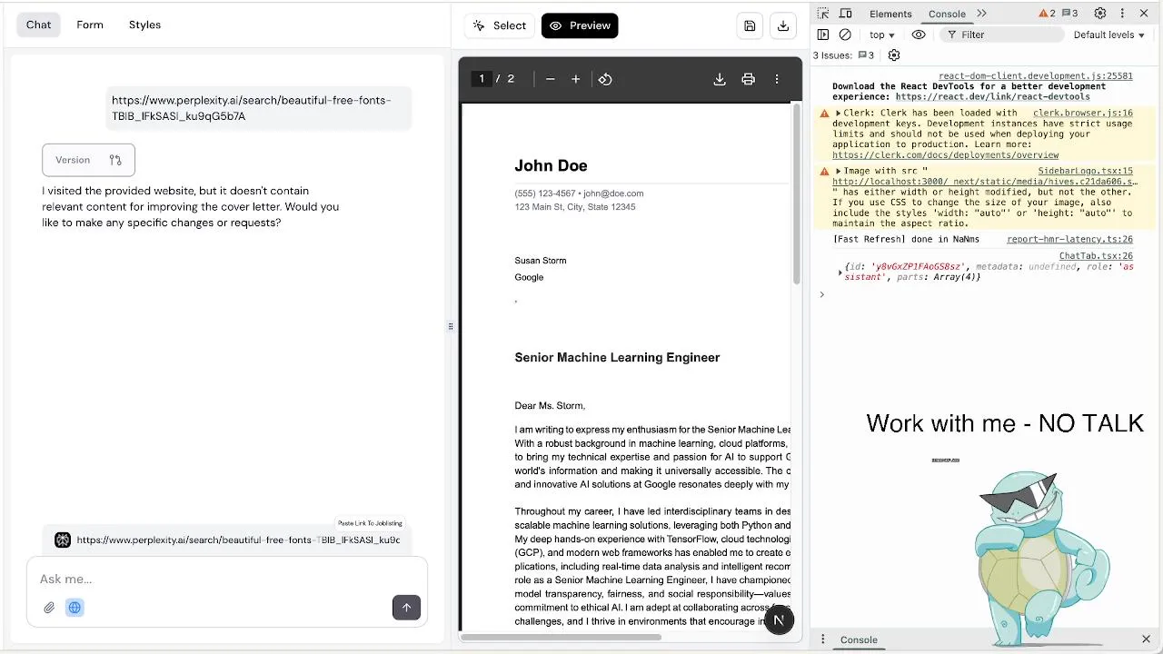Image resolution: width=1163 pixels, height=654 pixels.
Task: Zoom in with the PDF plus icon
Action: click(575, 79)
